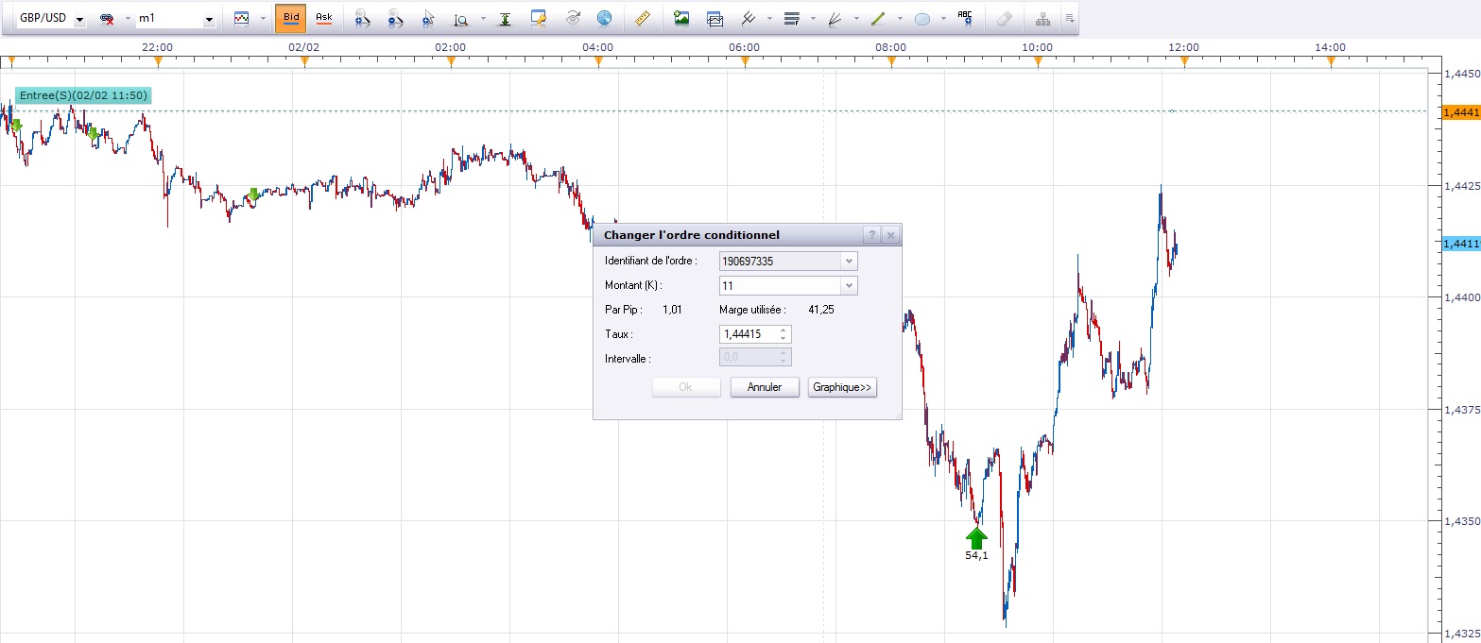Click the zoom out magnifier icon
Screen dimensions: 1481x643
coord(395,18)
